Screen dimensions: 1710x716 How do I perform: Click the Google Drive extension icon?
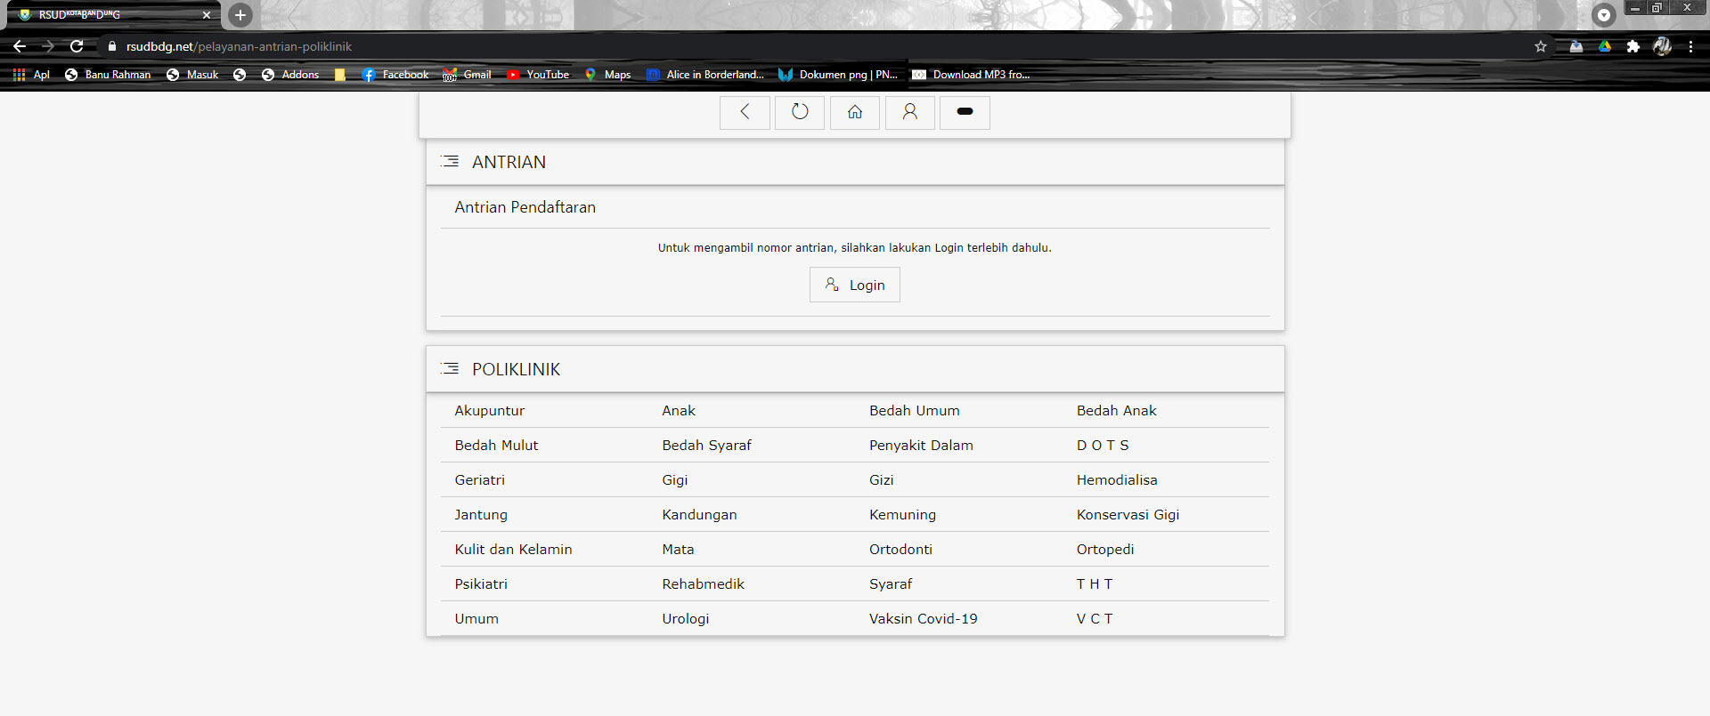[x=1605, y=46]
